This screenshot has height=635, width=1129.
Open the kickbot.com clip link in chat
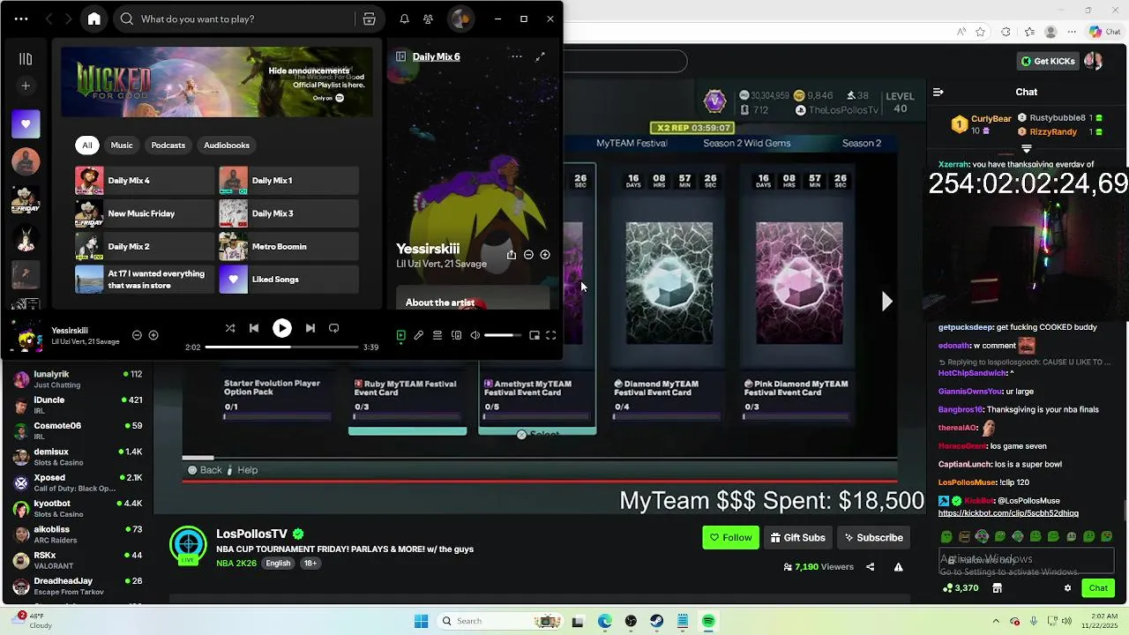coord(1008,513)
